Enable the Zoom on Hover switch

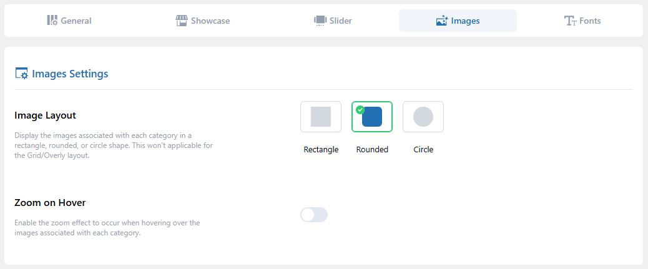[314, 215]
